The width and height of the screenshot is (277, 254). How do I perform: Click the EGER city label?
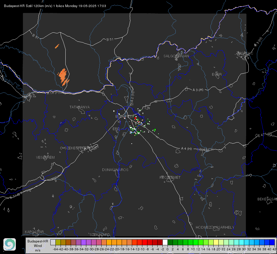click(x=217, y=75)
